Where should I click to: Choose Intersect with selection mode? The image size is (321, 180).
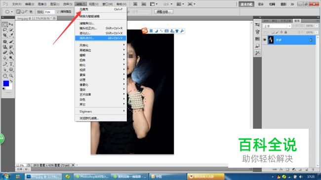(x=31, y=12)
